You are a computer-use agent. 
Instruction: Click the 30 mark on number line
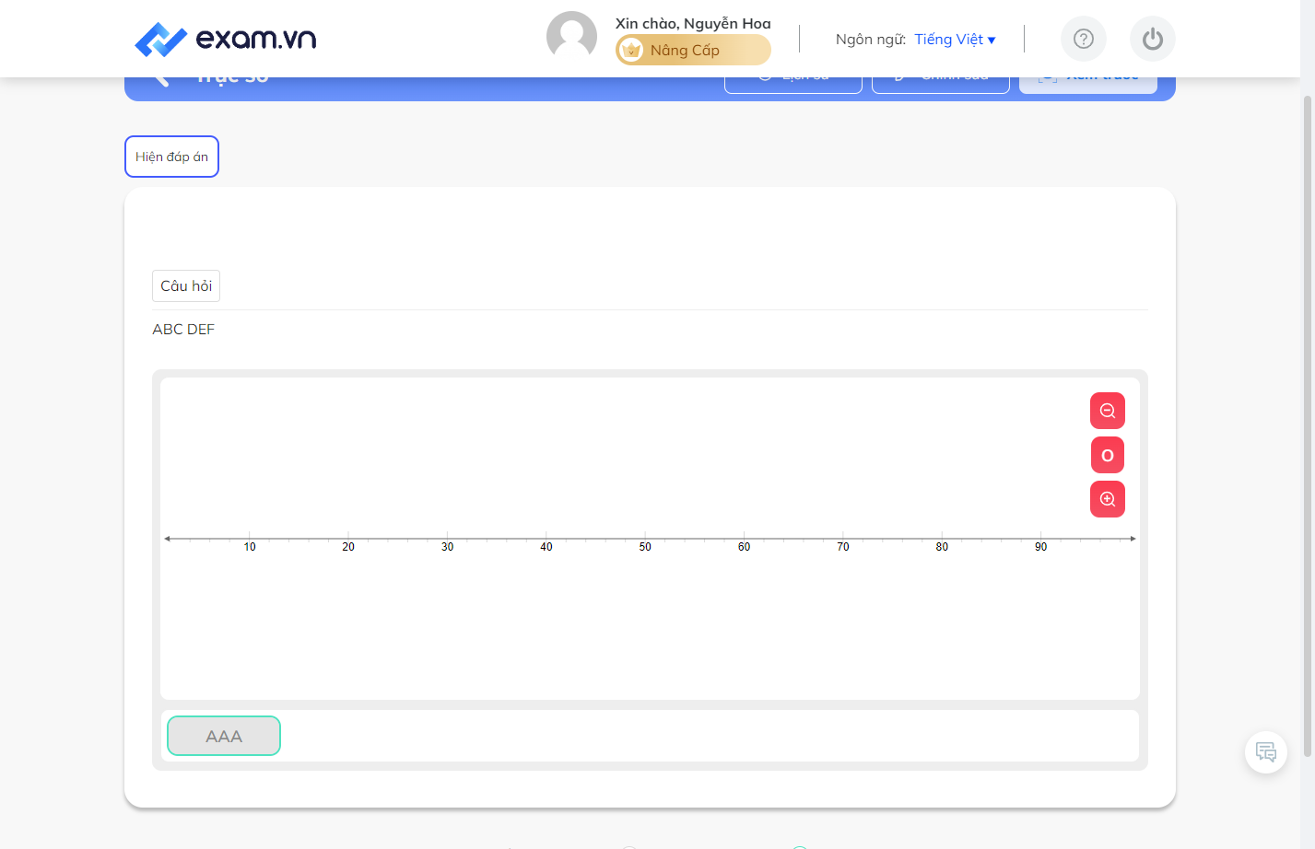click(447, 547)
